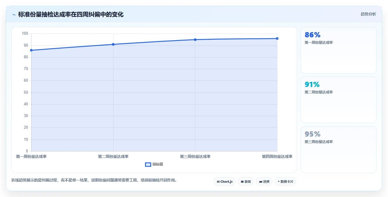This screenshot has height=197, width=388.
Task: Click the y-axis value 90
Action: [26, 46]
